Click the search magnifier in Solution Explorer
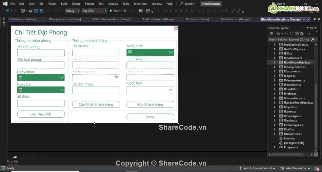This screenshot has height=172, width=322. point(313,39)
